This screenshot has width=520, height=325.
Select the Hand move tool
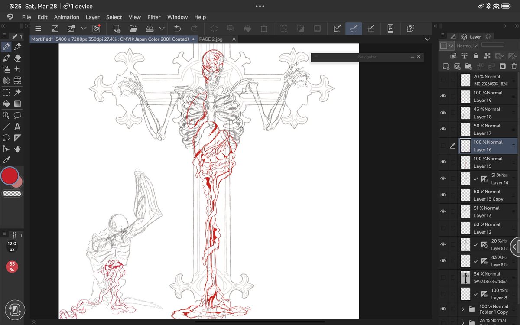17,149
